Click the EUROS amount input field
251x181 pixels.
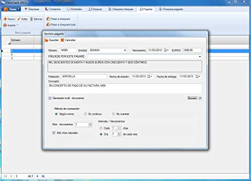tap(192, 50)
